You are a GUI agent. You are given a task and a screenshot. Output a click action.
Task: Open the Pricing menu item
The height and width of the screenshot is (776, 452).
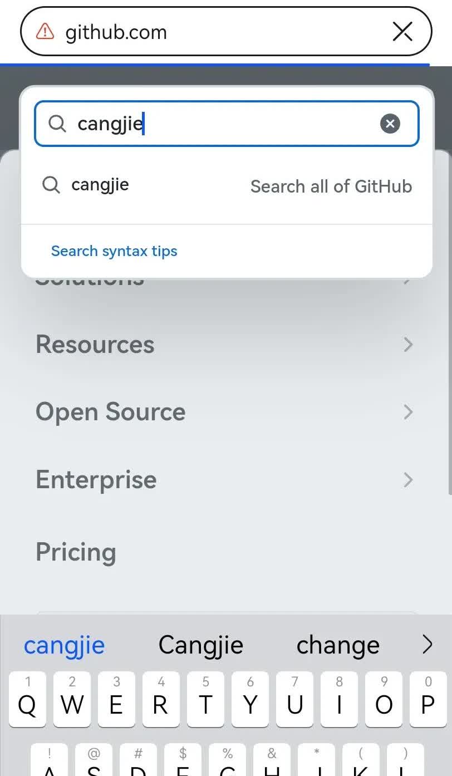click(x=76, y=552)
